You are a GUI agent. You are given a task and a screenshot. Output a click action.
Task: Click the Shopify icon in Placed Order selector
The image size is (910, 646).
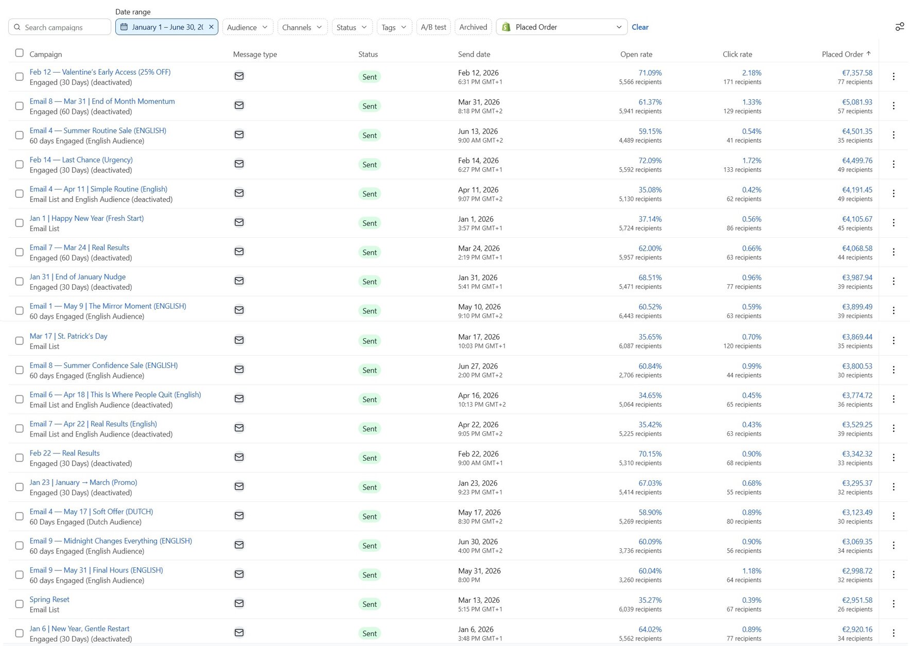506,27
